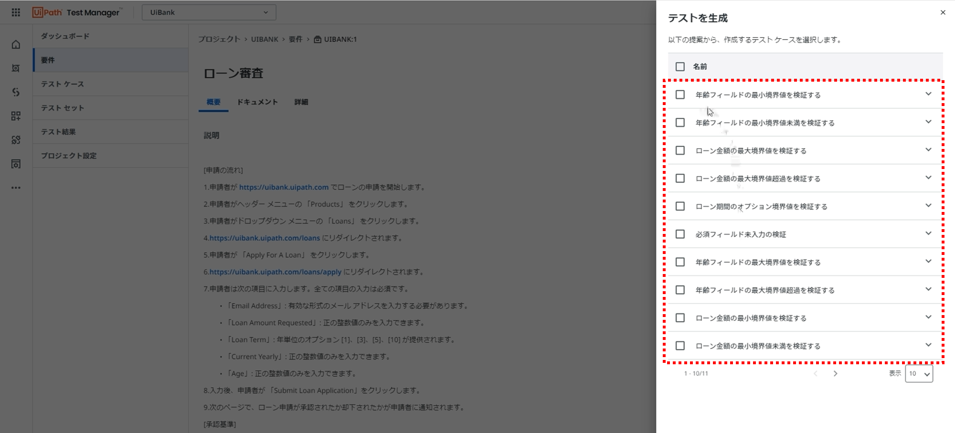Open プロジェクト設定 in sidebar
Screen dimensions: 955x433
110,156
